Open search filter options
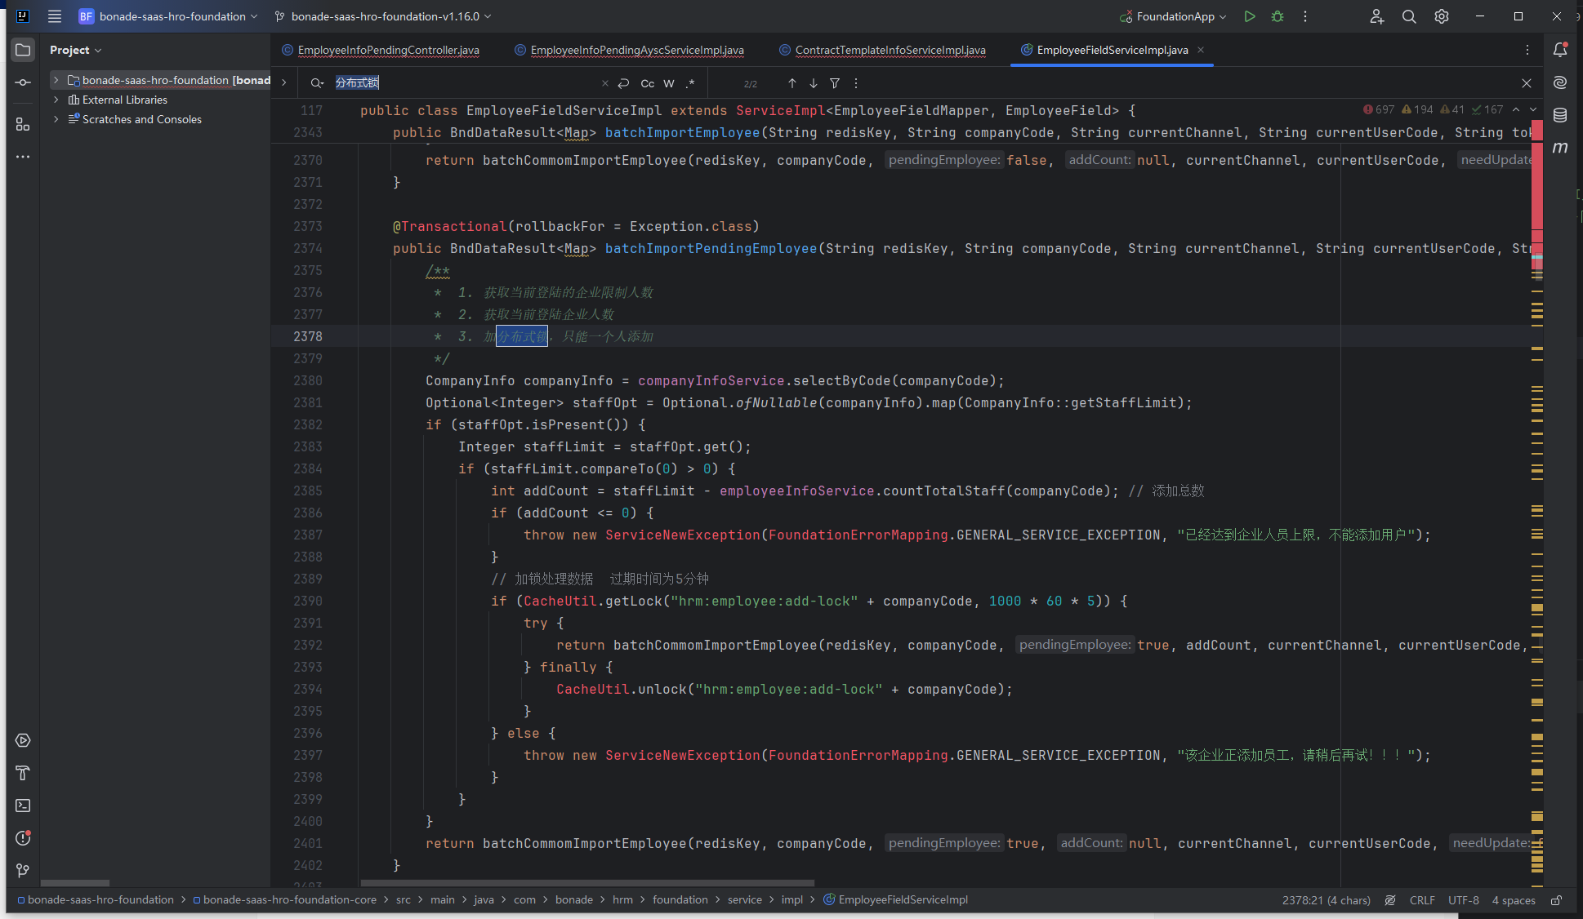 (x=835, y=83)
